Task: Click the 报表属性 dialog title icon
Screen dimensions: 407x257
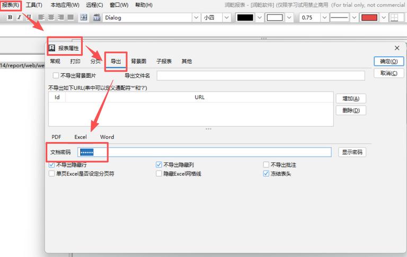Action: pos(52,48)
